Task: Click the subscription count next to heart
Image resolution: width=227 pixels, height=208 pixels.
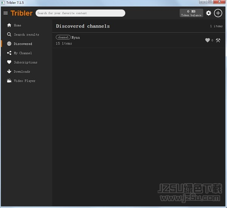Action: tap(212, 40)
